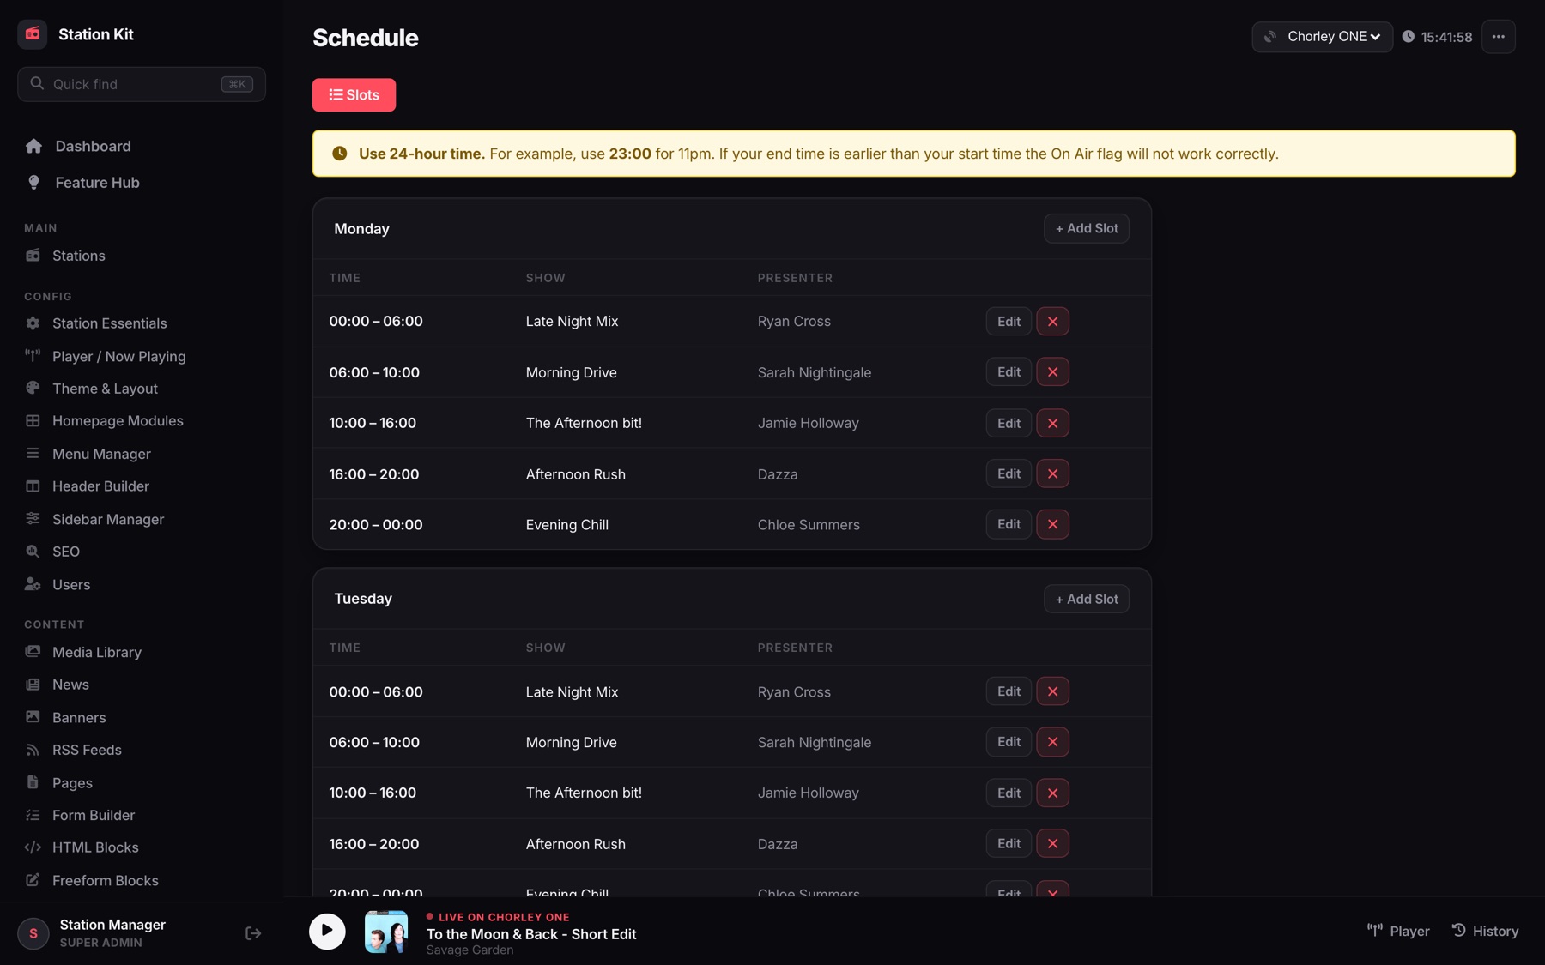Viewport: 1545px width, 965px height.
Task: Open the Header Builder page
Action: [100, 486]
